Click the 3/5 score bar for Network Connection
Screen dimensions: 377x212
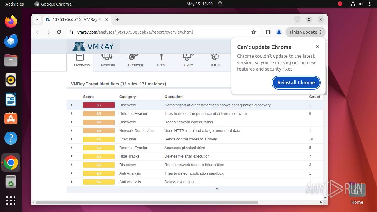click(99, 131)
